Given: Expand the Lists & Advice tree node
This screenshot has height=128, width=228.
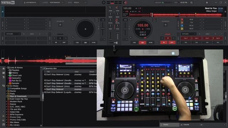Looking at the screenshot, I should coord(6,68).
